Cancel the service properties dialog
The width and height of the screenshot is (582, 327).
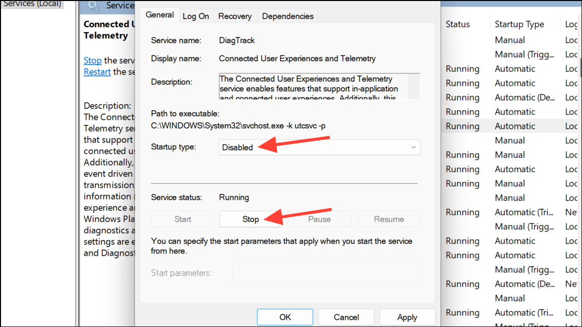click(346, 317)
